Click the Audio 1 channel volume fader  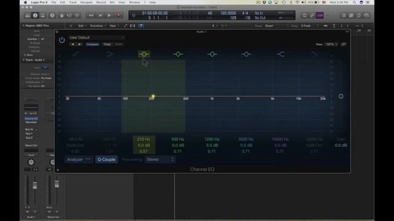click(35, 185)
